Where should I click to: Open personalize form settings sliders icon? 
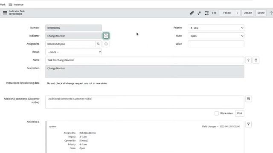pyautogui.click(x=206, y=13)
